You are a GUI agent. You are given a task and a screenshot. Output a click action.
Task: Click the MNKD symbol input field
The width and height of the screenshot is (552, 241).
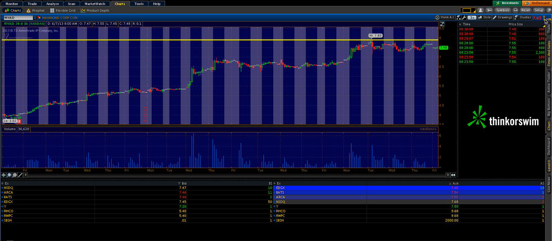coord(18,18)
